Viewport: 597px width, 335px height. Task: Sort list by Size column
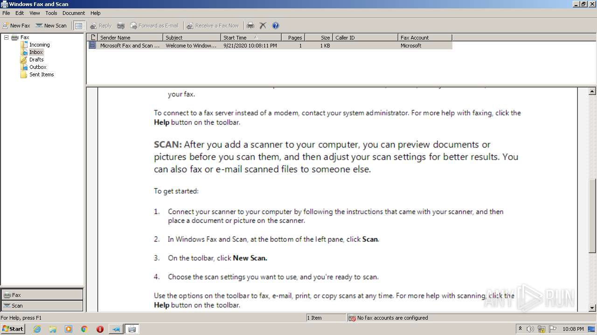[319, 37]
